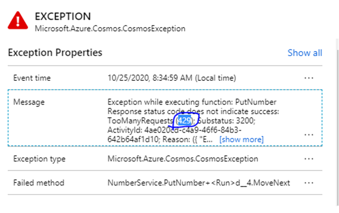Click the NumberService.PutNumber failed method value
This screenshot has height=213, width=339.
click(x=199, y=183)
